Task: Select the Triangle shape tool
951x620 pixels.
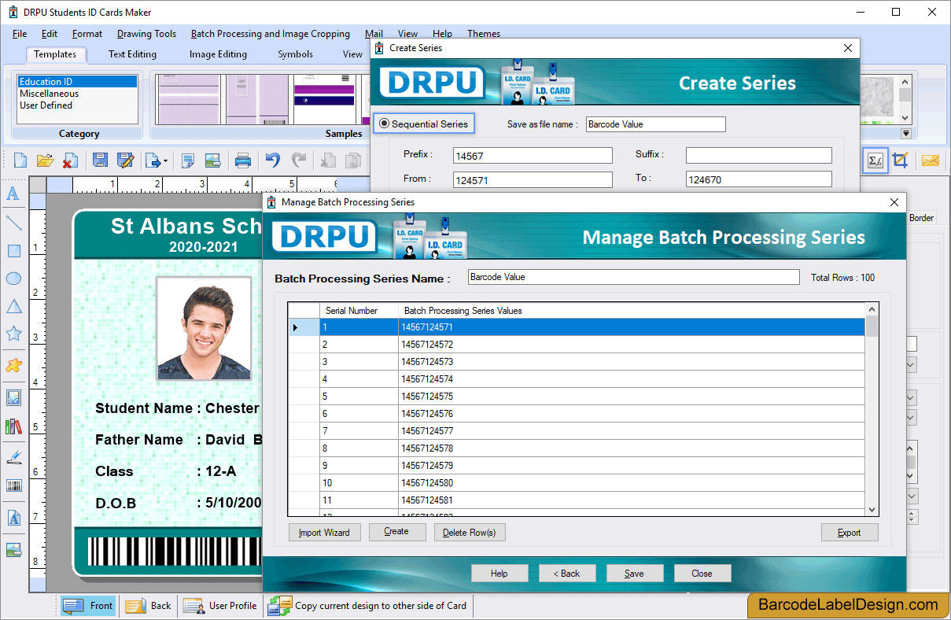Action: point(13,306)
